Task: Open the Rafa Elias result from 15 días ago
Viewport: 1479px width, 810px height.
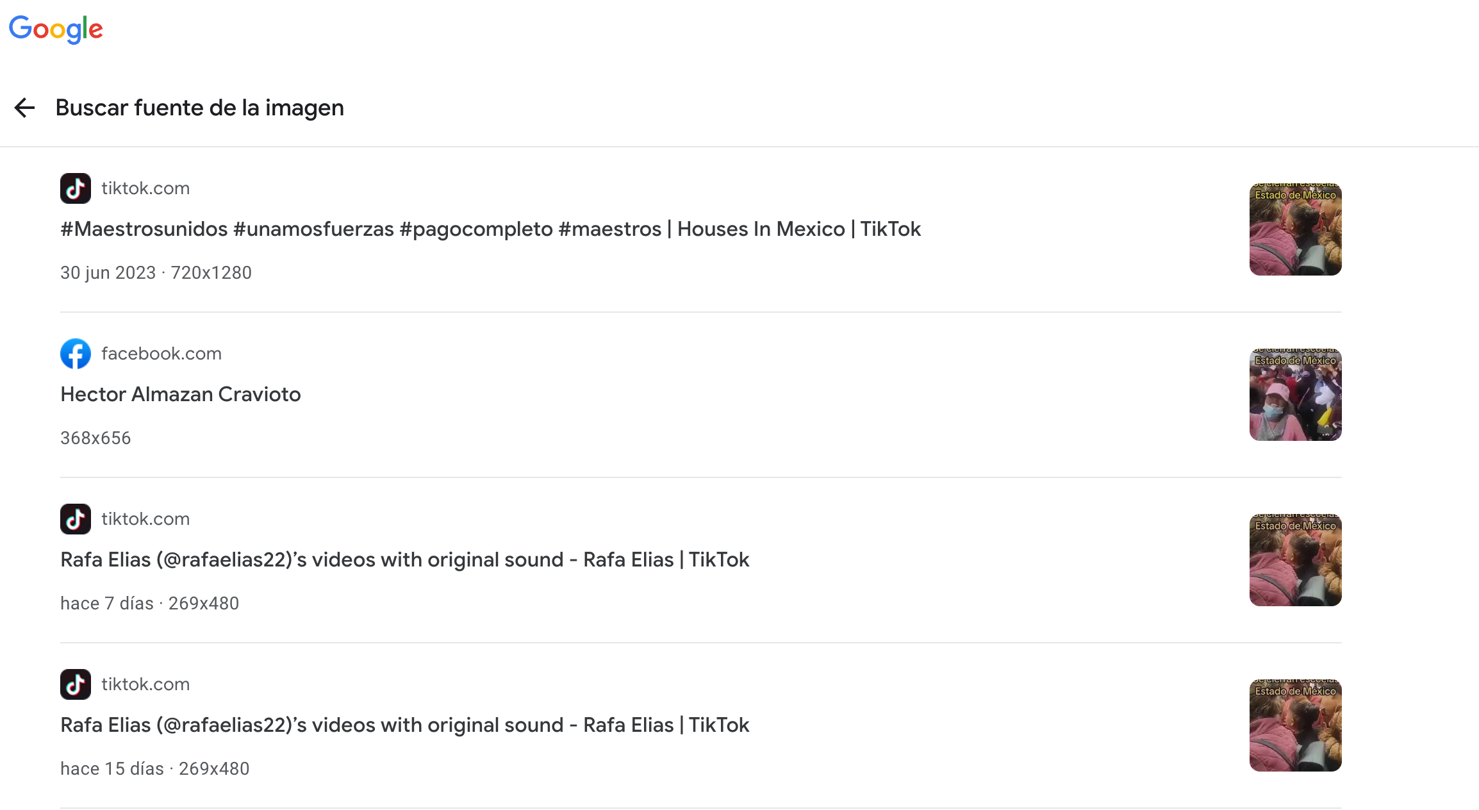Action: 404,725
